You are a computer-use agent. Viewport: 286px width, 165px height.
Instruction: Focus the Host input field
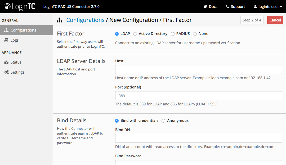pyautogui.click(x=198, y=69)
